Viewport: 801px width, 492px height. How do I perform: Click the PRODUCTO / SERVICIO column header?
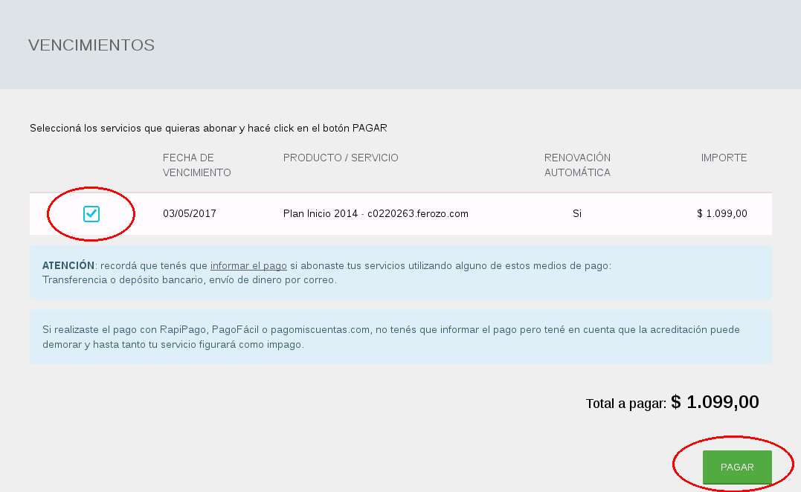pyautogui.click(x=341, y=158)
